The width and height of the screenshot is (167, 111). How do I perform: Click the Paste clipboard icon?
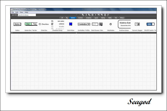tap(92, 15)
